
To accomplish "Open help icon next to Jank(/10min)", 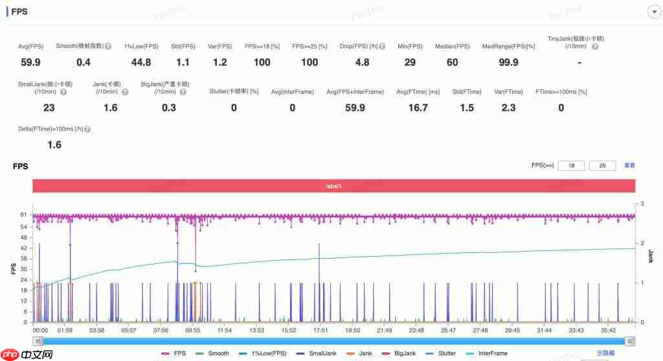I will (125, 92).
